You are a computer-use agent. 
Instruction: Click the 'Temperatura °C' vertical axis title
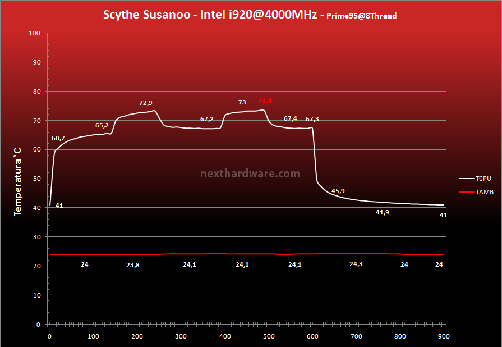click(17, 182)
